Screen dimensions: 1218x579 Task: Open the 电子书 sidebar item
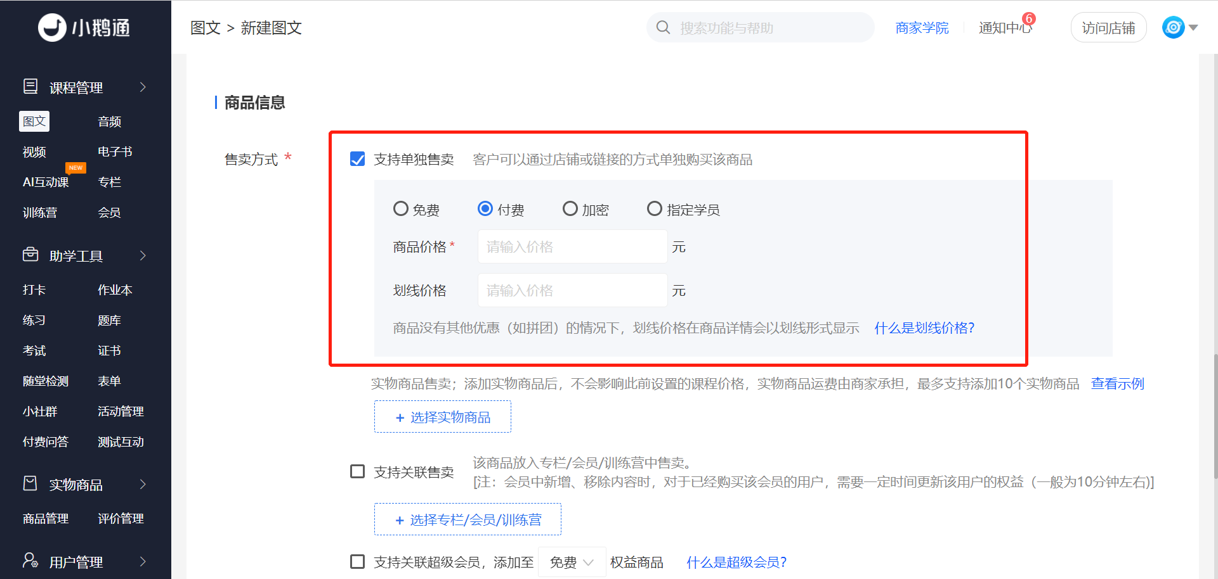(115, 151)
